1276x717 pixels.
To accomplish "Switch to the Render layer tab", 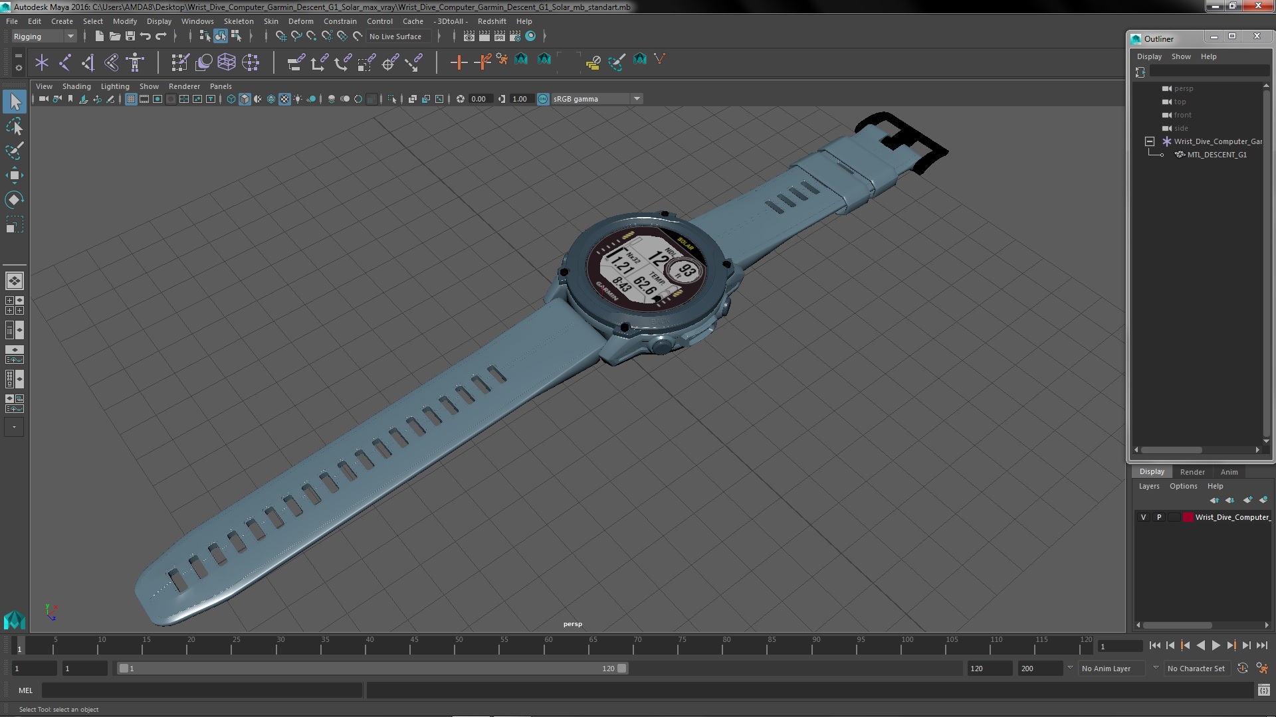I will (1192, 472).
